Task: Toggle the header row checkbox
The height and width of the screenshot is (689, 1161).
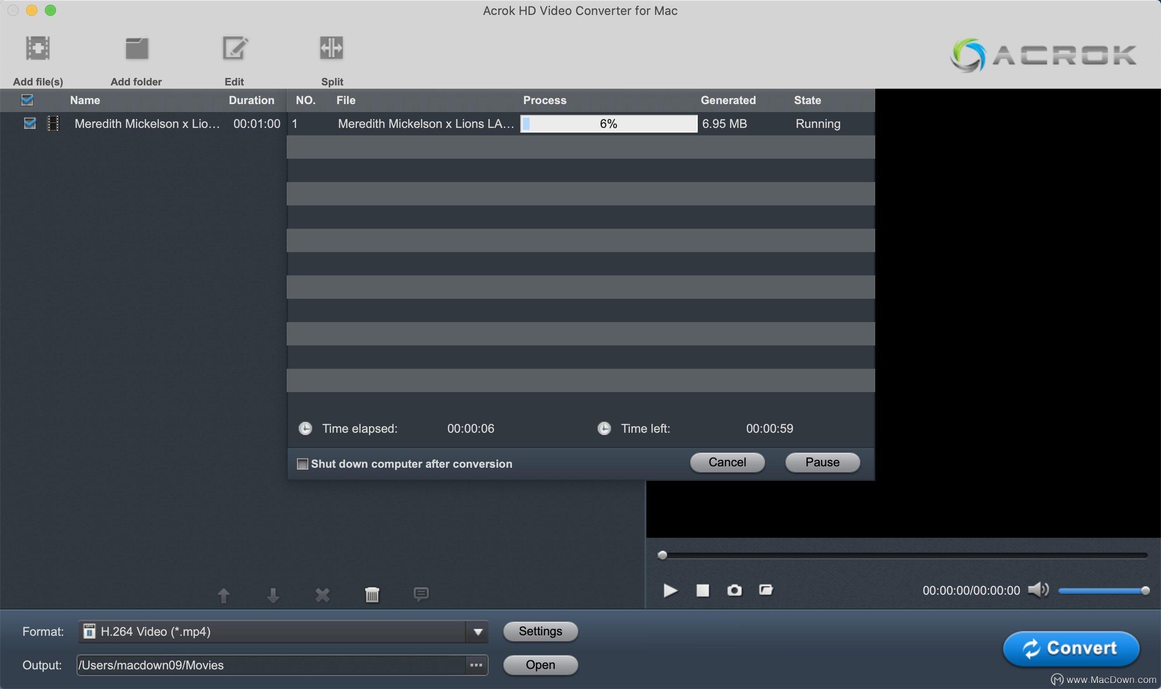Action: pyautogui.click(x=27, y=99)
